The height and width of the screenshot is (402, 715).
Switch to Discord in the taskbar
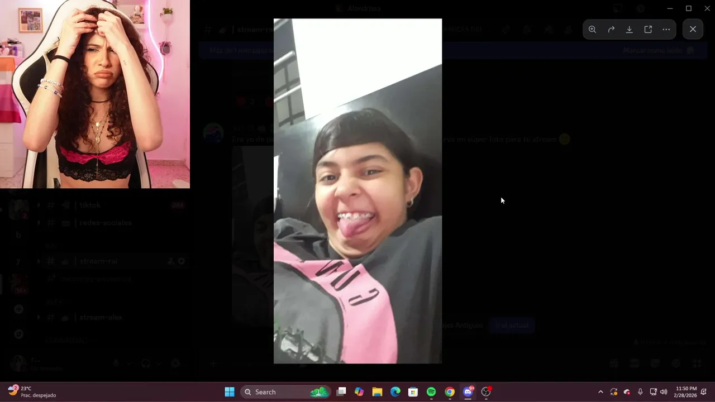pyautogui.click(x=468, y=392)
